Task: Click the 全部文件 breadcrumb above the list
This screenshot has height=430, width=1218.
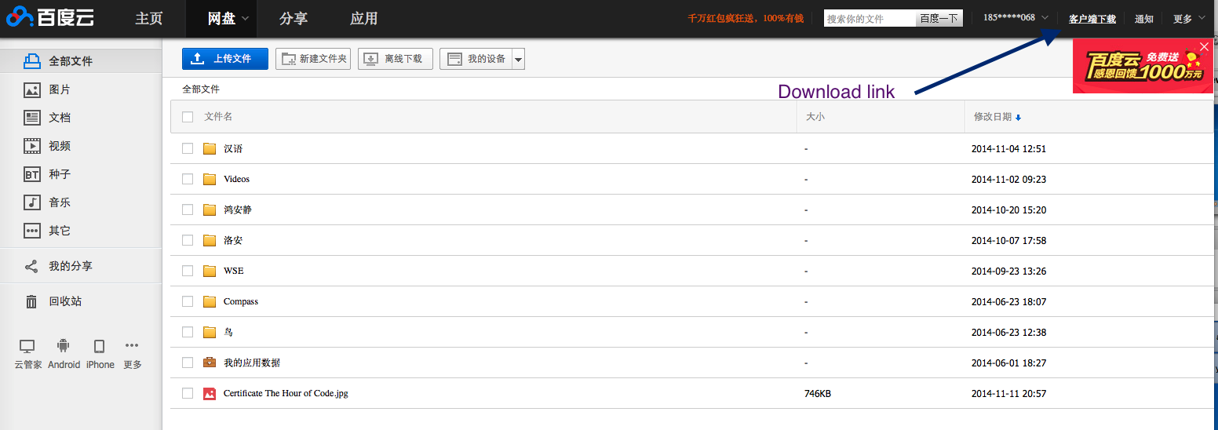Action: click(201, 89)
